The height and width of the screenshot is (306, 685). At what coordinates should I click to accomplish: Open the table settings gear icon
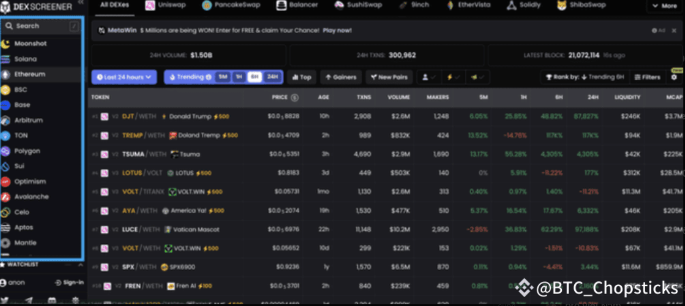click(x=674, y=77)
